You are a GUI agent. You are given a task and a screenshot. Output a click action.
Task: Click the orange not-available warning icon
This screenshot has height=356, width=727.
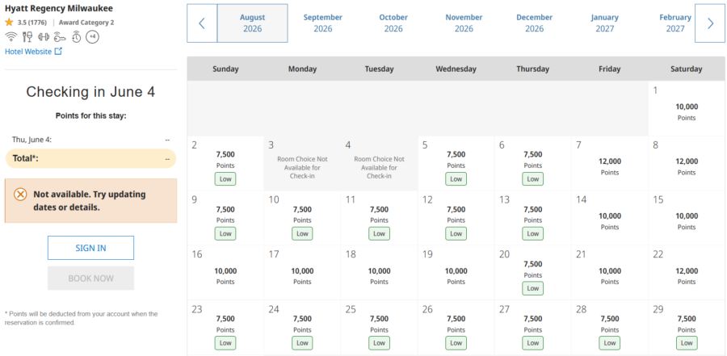tap(20, 195)
